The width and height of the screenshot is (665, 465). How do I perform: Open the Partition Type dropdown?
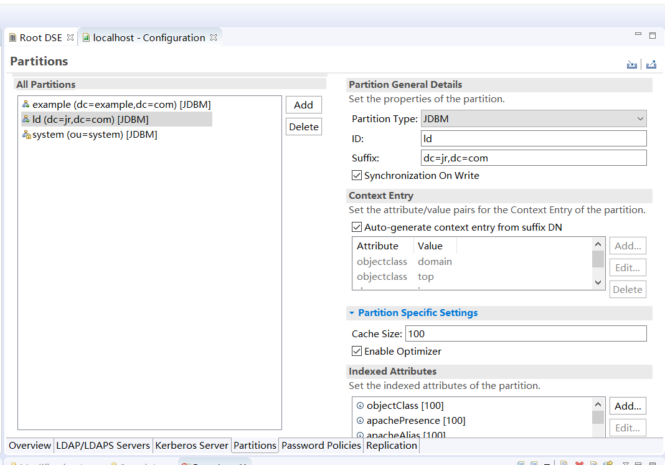pyautogui.click(x=639, y=118)
